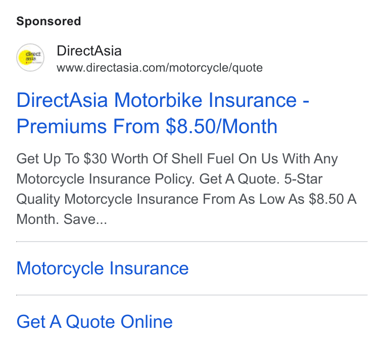Click the Premiums From $8.50/Month headline line

[147, 127]
